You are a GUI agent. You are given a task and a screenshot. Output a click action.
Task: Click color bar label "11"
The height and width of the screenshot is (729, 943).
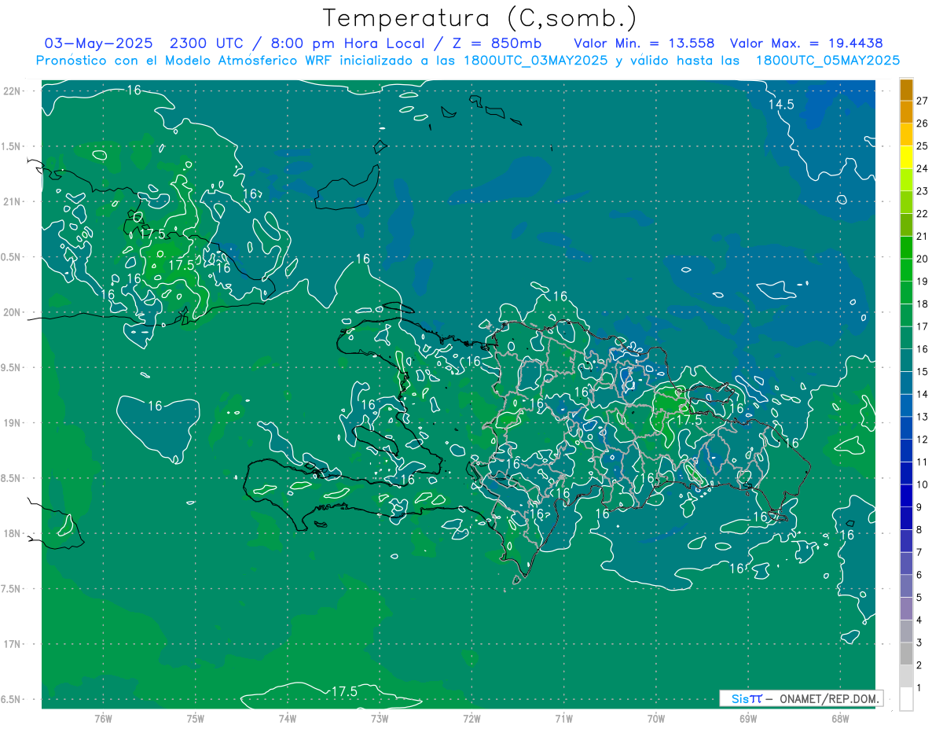pos(923,462)
